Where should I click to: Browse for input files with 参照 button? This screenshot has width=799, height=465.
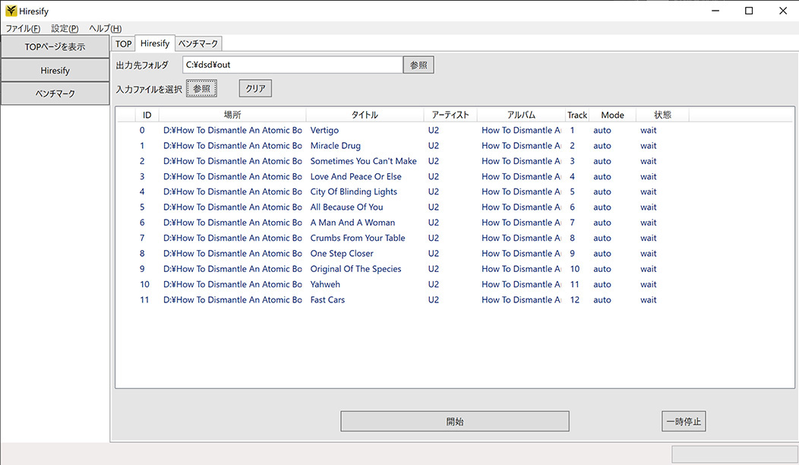coord(201,89)
